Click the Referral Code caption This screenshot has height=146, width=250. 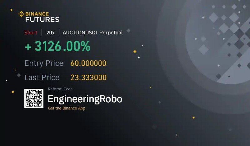coord(60,89)
